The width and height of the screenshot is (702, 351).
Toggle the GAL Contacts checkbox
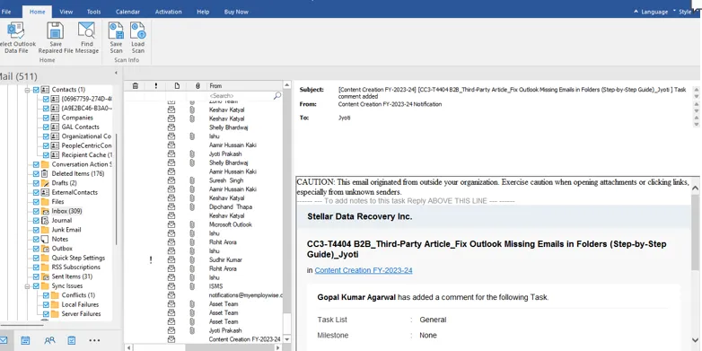(x=46, y=127)
